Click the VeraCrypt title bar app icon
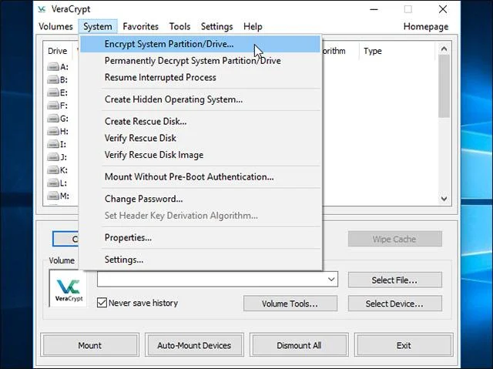This screenshot has height=369, width=493. coord(42,9)
